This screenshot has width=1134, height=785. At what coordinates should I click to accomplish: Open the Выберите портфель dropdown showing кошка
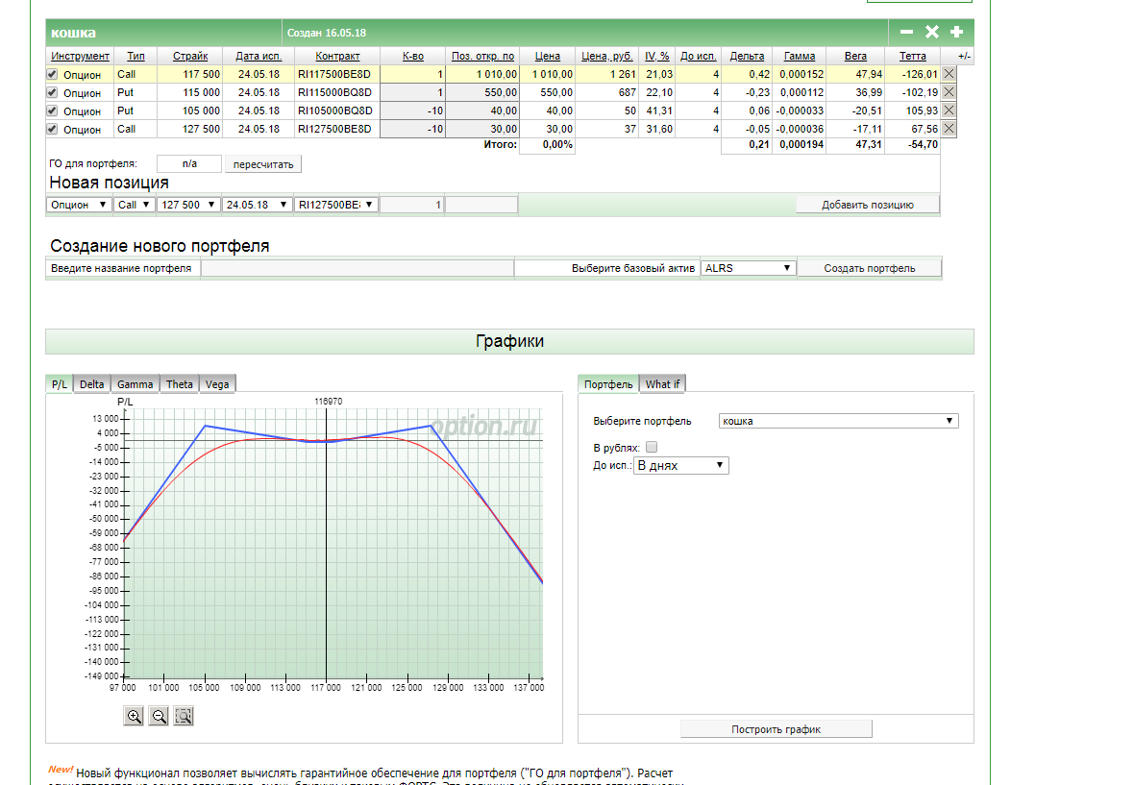pos(838,421)
